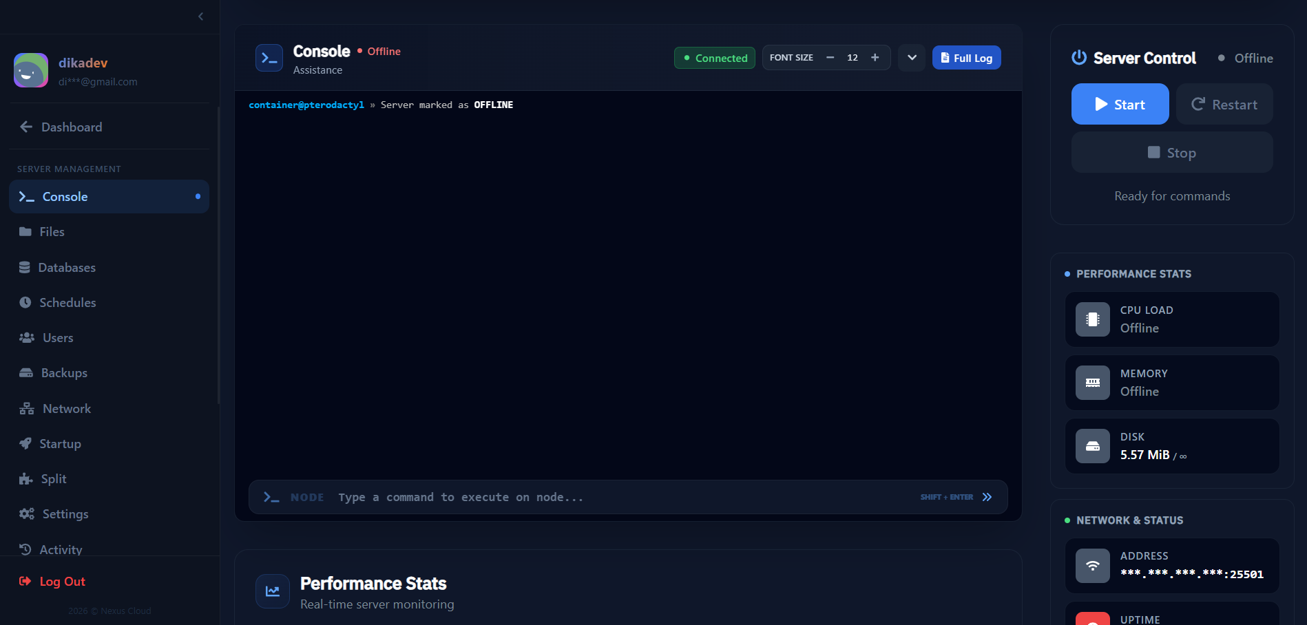
Task: Click the Split puzzle-piece icon
Action: pos(26,478)
